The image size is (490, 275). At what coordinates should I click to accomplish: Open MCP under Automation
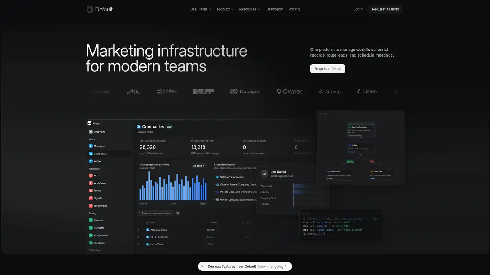click(94, 176)
